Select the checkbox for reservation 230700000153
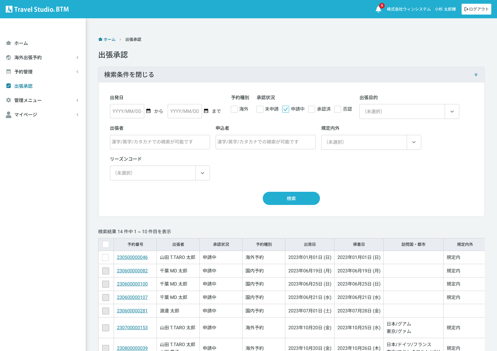The image size is (497, 351). point(106,328)
